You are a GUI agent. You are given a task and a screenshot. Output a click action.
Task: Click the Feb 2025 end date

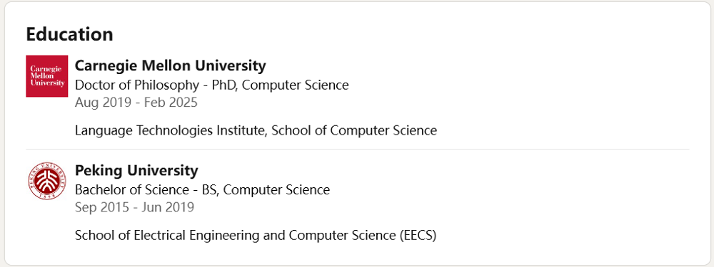pos(171,102)
